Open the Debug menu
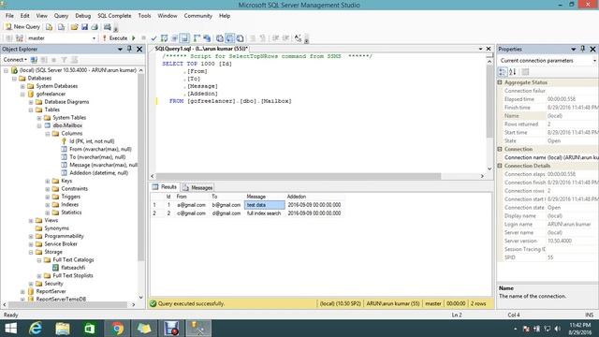The image size is (599, 337). (83, 16)
